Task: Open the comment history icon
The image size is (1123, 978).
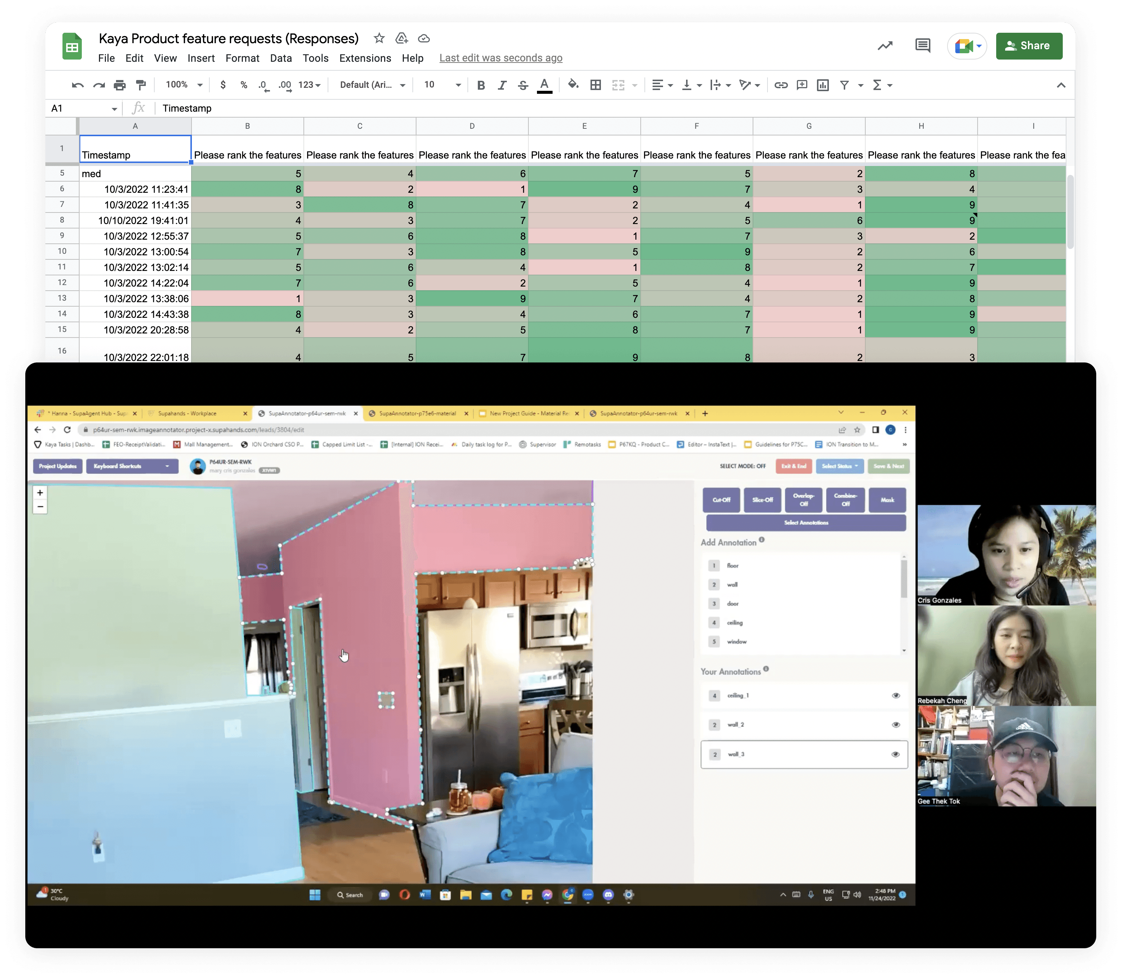Action: 922,46
